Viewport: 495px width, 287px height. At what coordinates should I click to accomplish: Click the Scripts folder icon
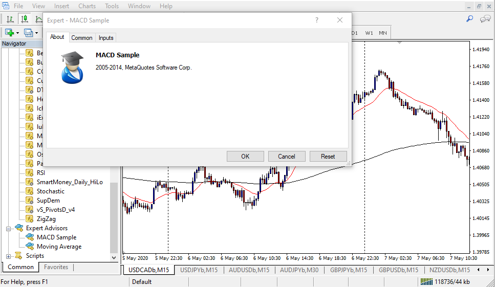click(x=19, y=255)
